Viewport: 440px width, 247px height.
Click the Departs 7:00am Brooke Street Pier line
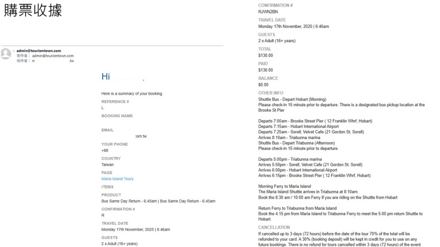point(315,121)
